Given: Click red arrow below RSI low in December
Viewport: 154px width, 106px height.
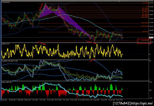Looking at the screenshot, I should tap(92, 60).
